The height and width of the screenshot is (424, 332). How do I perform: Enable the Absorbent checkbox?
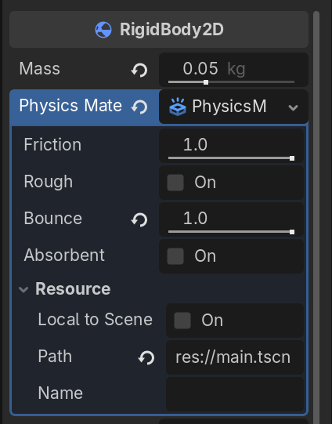coord(175,256)
